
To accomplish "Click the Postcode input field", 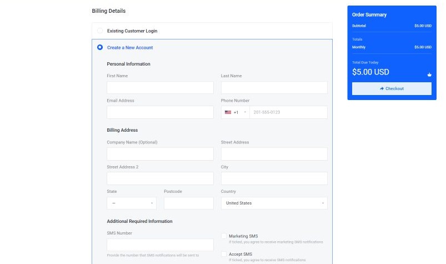I will (x=189, y=203).
